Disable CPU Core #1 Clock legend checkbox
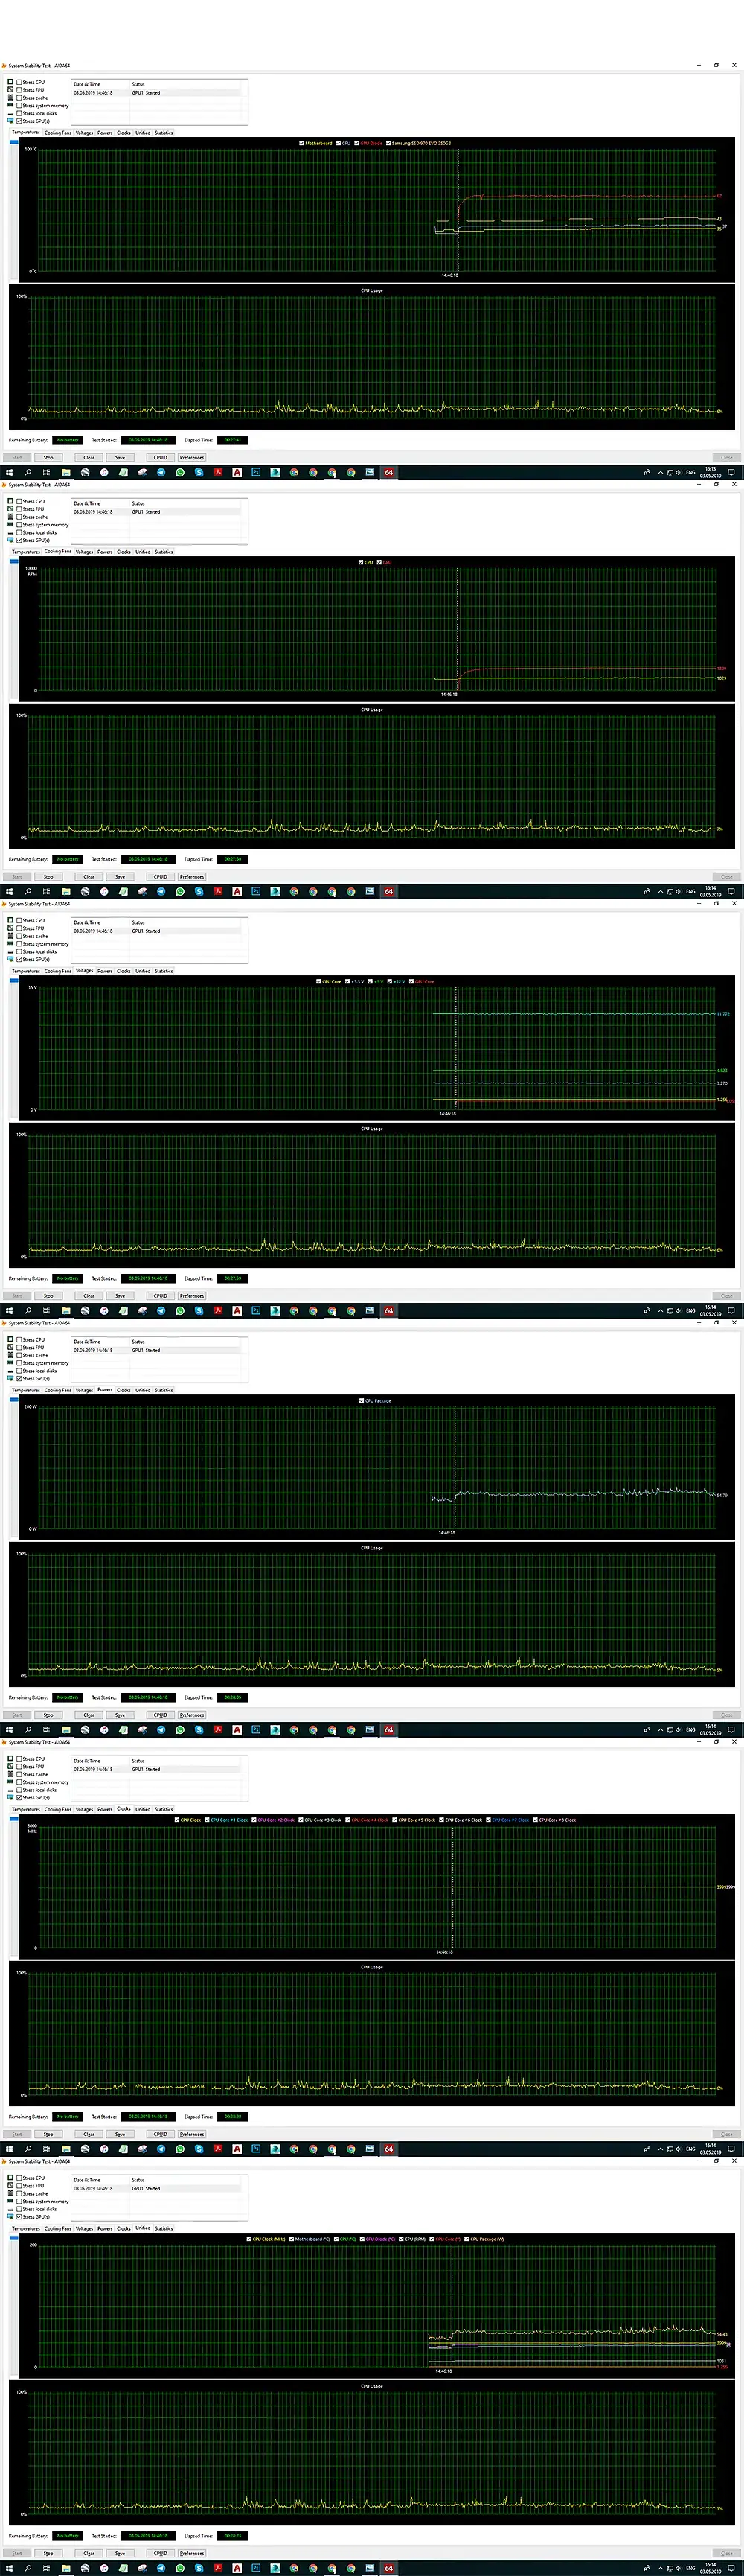The width and height of the screenshot is (744, 2576). [208, 1819]
